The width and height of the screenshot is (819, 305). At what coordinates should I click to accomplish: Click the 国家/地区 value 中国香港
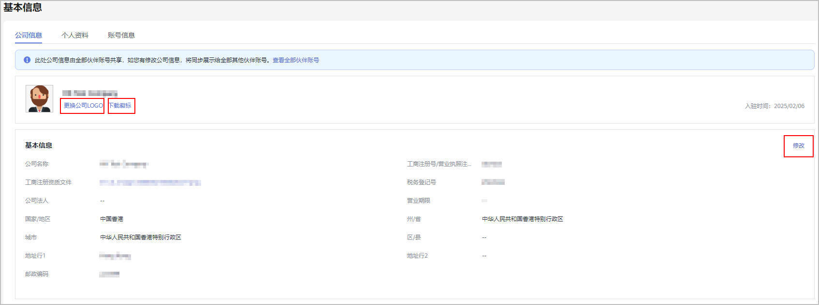click(x=112, y=219)
